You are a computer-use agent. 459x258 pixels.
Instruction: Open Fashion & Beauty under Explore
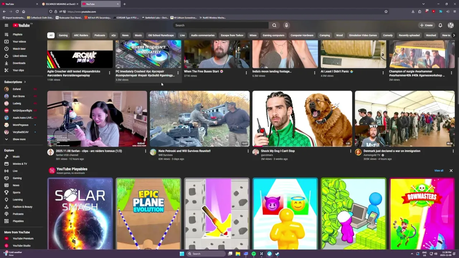22,207
